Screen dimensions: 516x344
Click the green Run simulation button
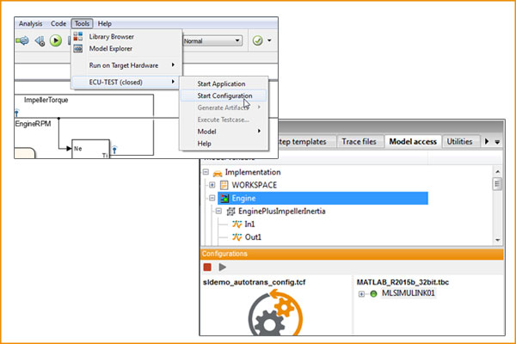[56, 40]
